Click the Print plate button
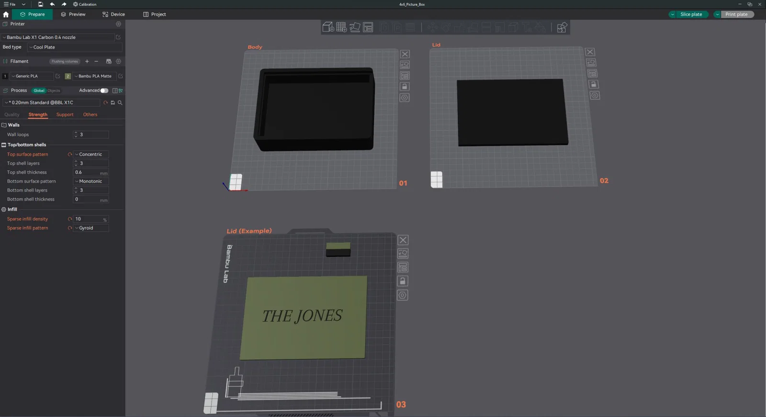The image size is (766, 417). [736, 14]
